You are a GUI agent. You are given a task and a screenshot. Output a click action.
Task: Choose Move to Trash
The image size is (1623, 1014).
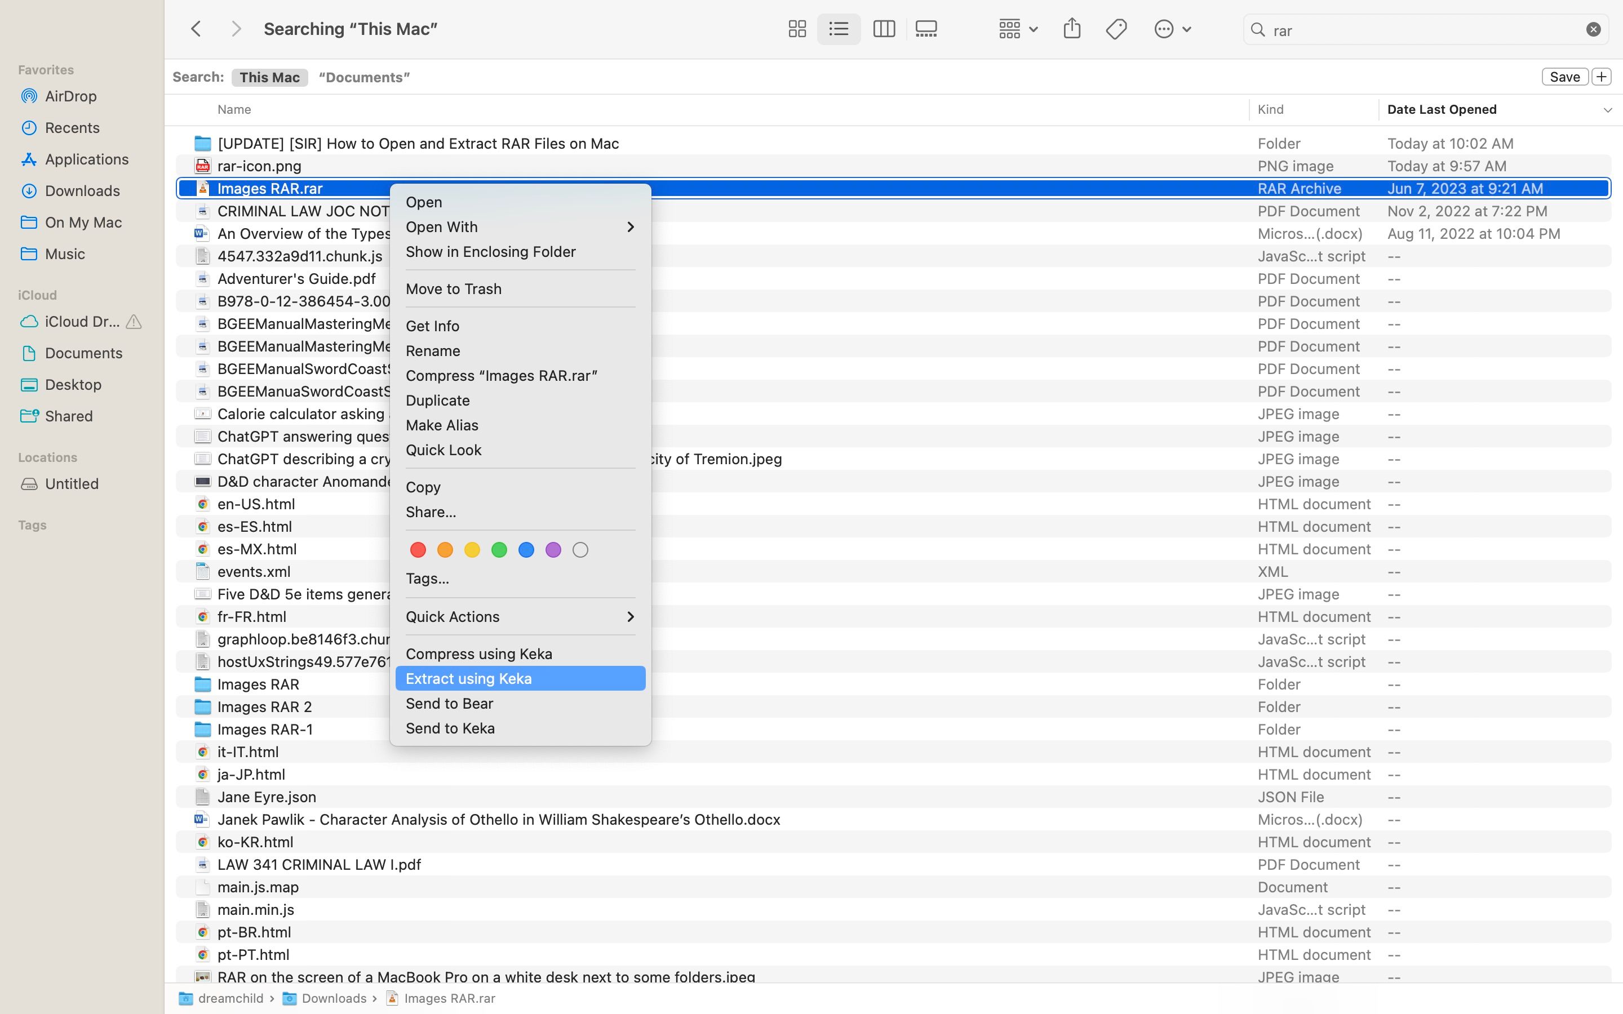(x=453, y=288)
